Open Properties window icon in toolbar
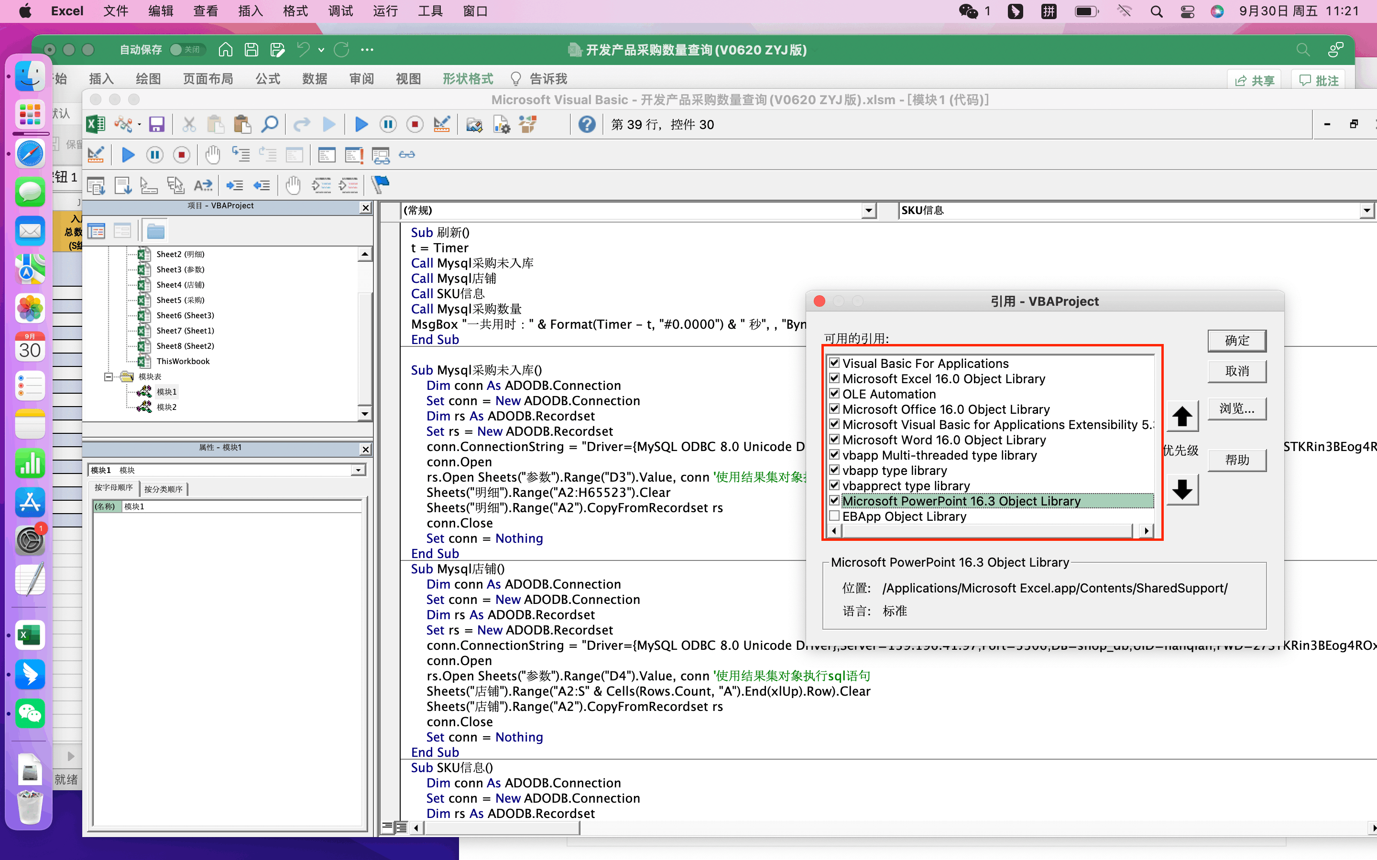 501,125
